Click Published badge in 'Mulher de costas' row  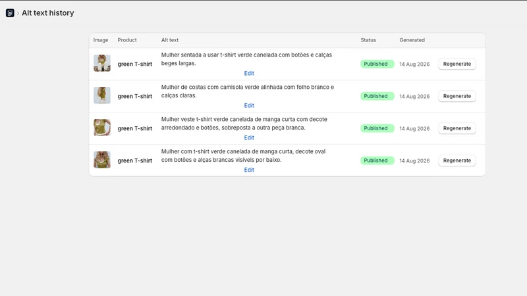pyautogui.click(x=377, y=96)
